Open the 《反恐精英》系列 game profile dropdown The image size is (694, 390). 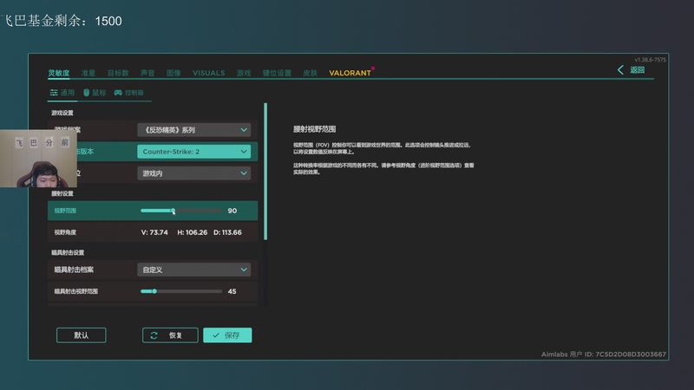pyautogui.click(x=193, y=130)
